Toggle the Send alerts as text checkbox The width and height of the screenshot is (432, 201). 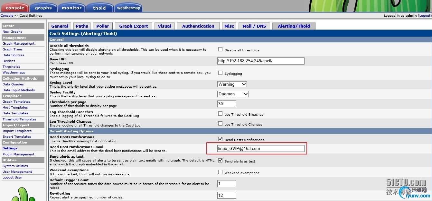click(x=221, y=161)
